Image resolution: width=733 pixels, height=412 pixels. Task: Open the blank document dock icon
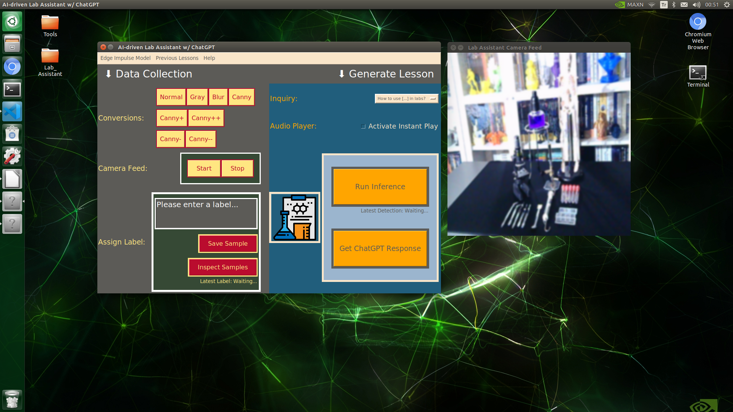click(12, 179)
